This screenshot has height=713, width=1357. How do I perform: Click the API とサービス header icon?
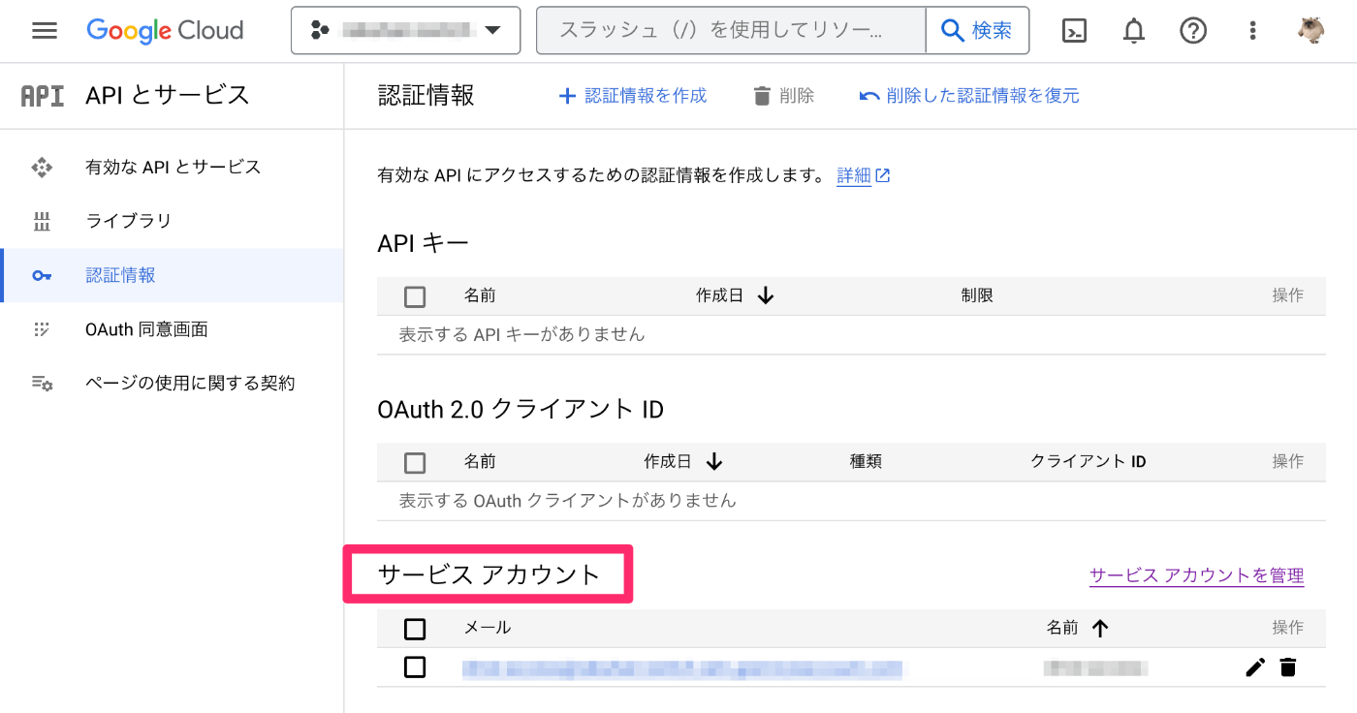43,95
